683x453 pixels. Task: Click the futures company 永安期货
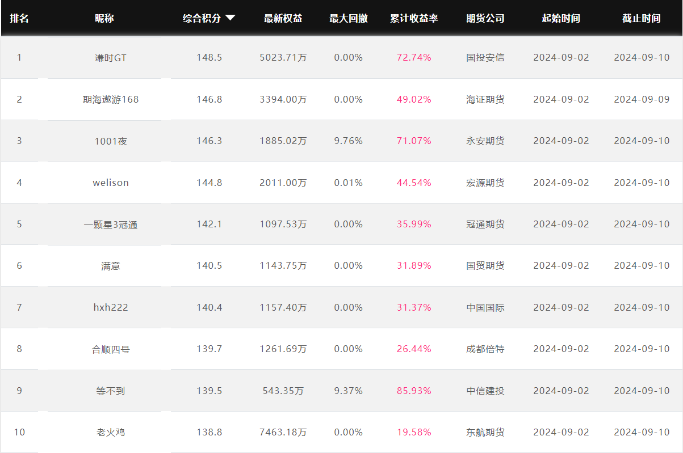click(x=485, y=141)
